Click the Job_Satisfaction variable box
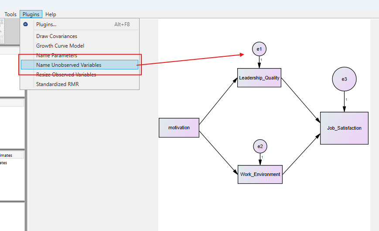The height and width of the screenshot is (231, 379). point(344,128)
